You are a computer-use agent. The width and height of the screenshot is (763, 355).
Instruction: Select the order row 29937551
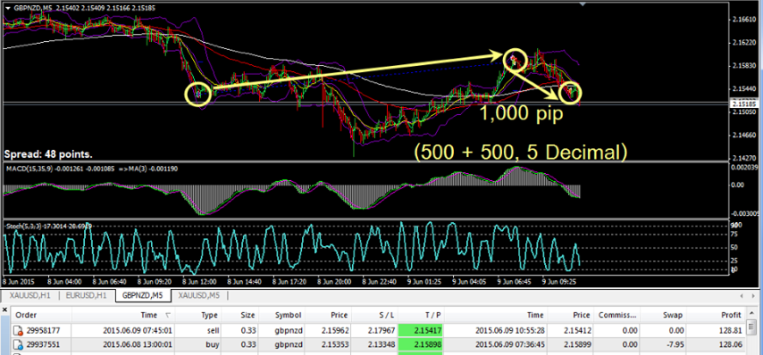point(378,344)
